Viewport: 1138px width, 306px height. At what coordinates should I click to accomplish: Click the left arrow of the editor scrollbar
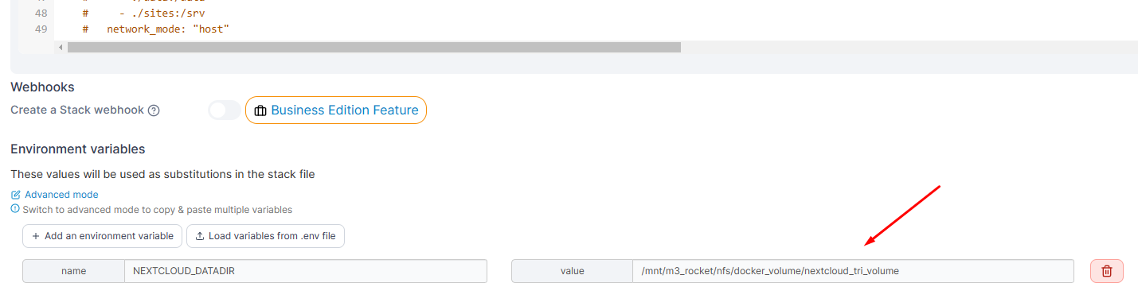61,48
